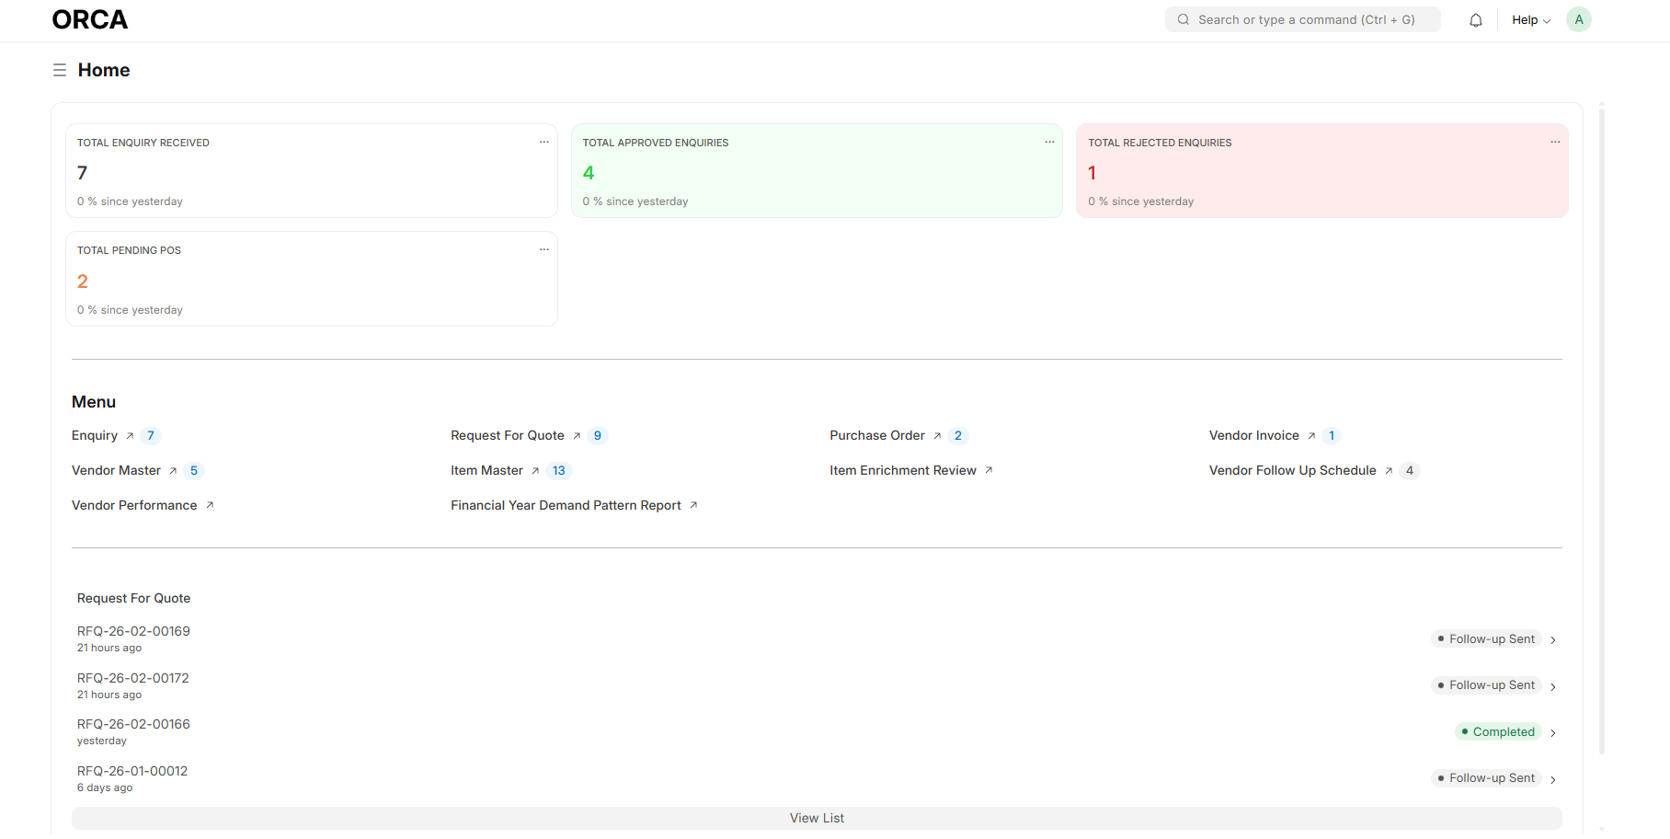1670x839 pixels.
Task: Open the chevron for RFQ-26-02-00169
Action: [x=1552, y=640]
